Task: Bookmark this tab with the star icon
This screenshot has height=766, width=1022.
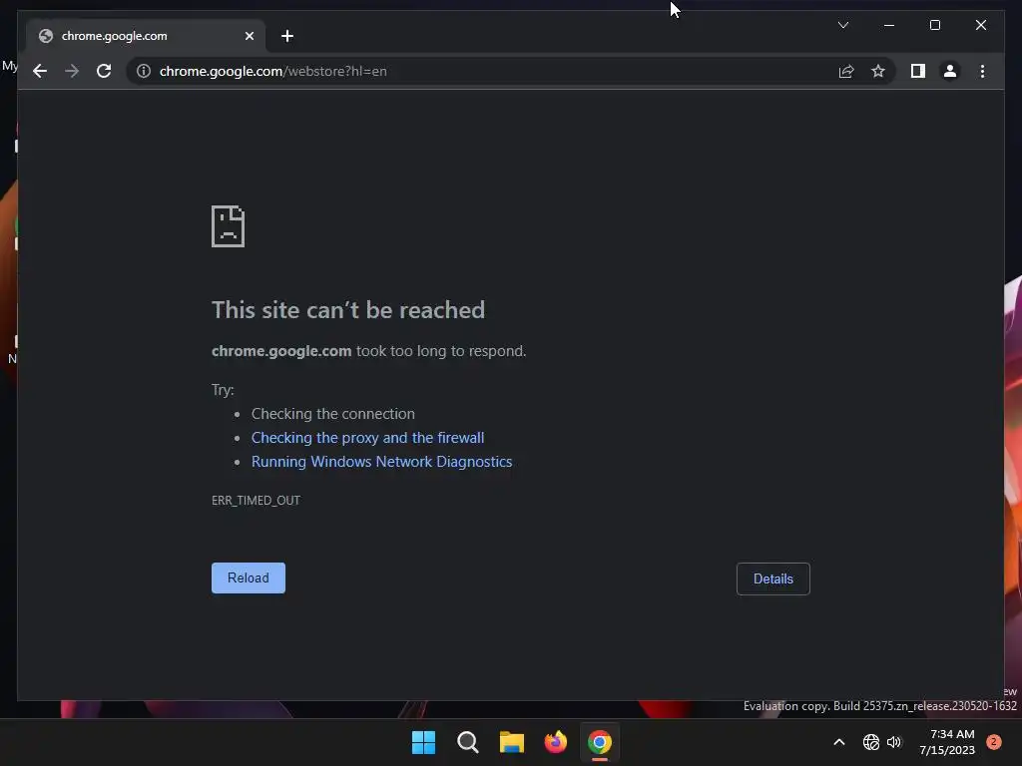Action: [x=878, y=71]
